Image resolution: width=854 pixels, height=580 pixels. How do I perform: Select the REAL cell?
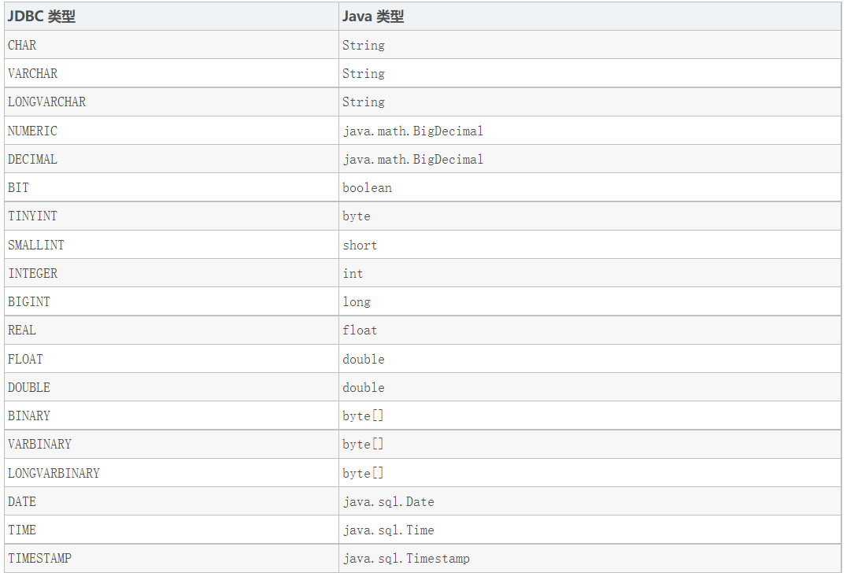[x=171, y=330]
